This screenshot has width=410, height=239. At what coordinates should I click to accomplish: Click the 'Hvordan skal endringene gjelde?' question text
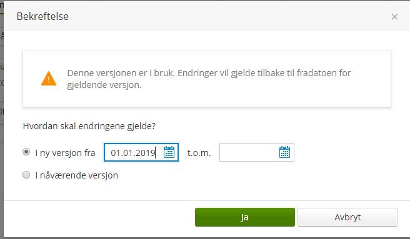click(89, 126)
